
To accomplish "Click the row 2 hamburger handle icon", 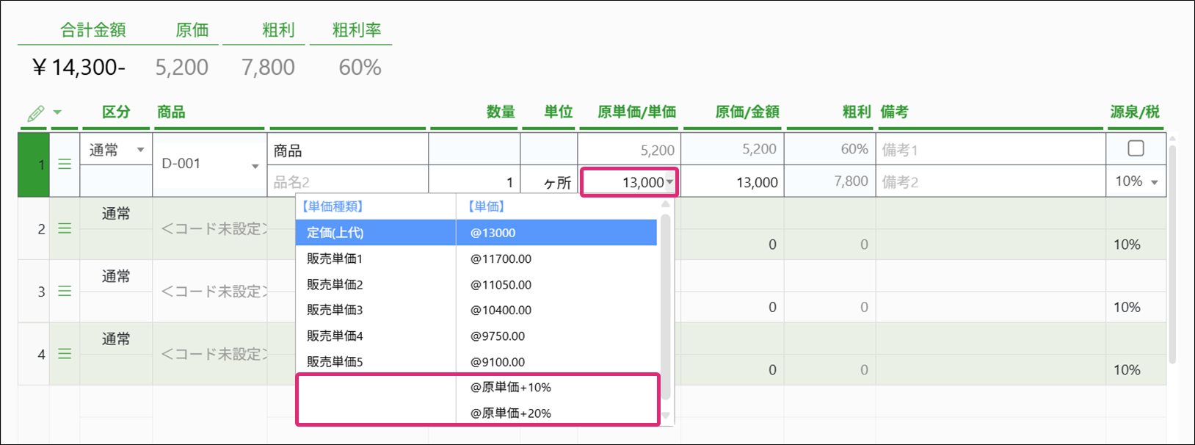I will (65, 229).
